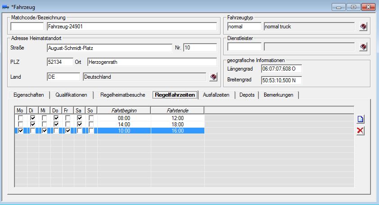Switch to the Eigenschaften tab
The height and width of the screenshot is (205, 379).
29,95
